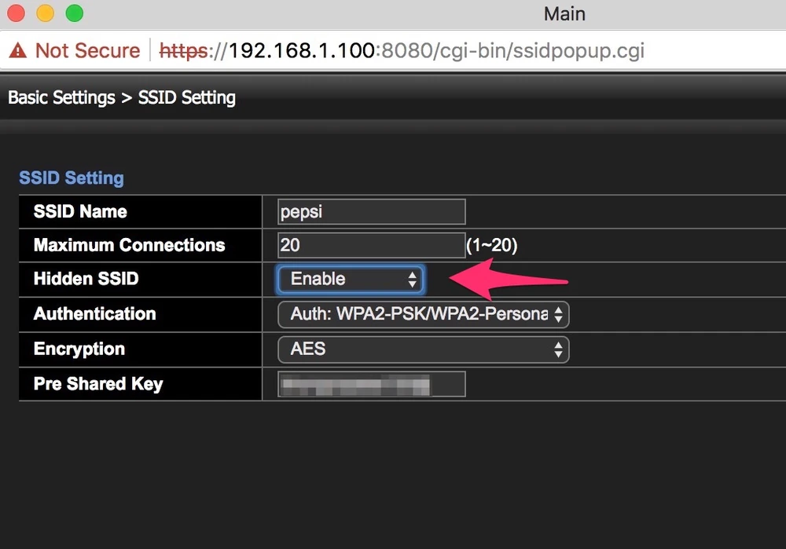Click the SSID Name field containing pepsi
786x549 pixels.
[x=371, y=212]
